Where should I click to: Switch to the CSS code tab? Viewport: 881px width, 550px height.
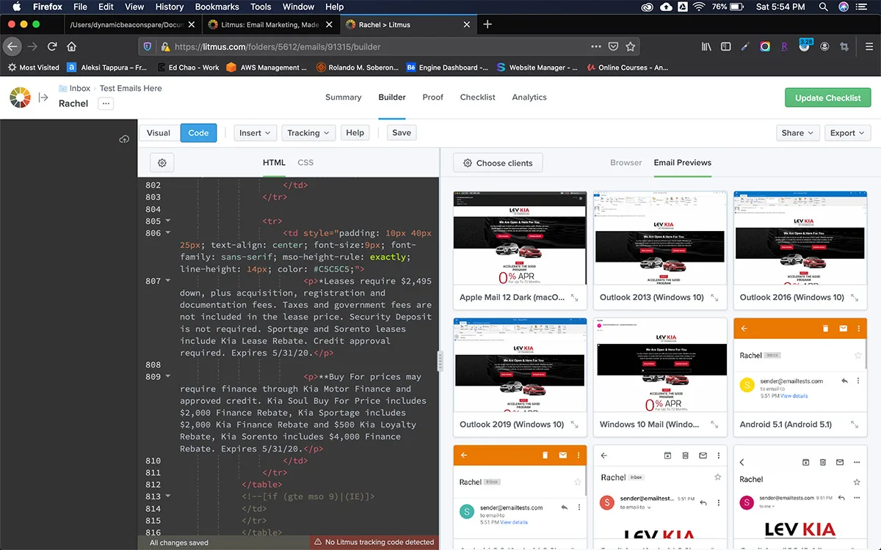coord(305,163)
